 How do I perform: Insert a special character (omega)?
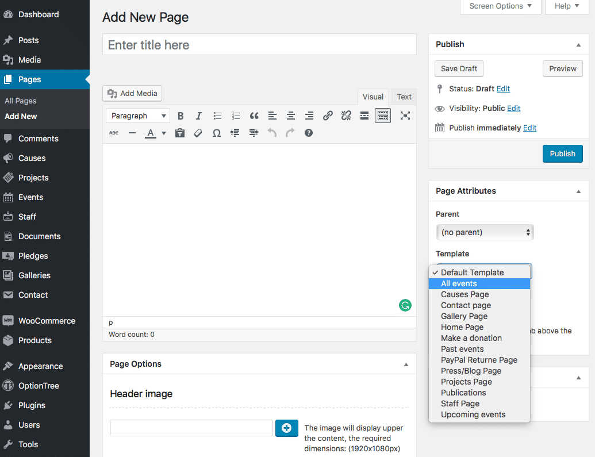point(217,133)
